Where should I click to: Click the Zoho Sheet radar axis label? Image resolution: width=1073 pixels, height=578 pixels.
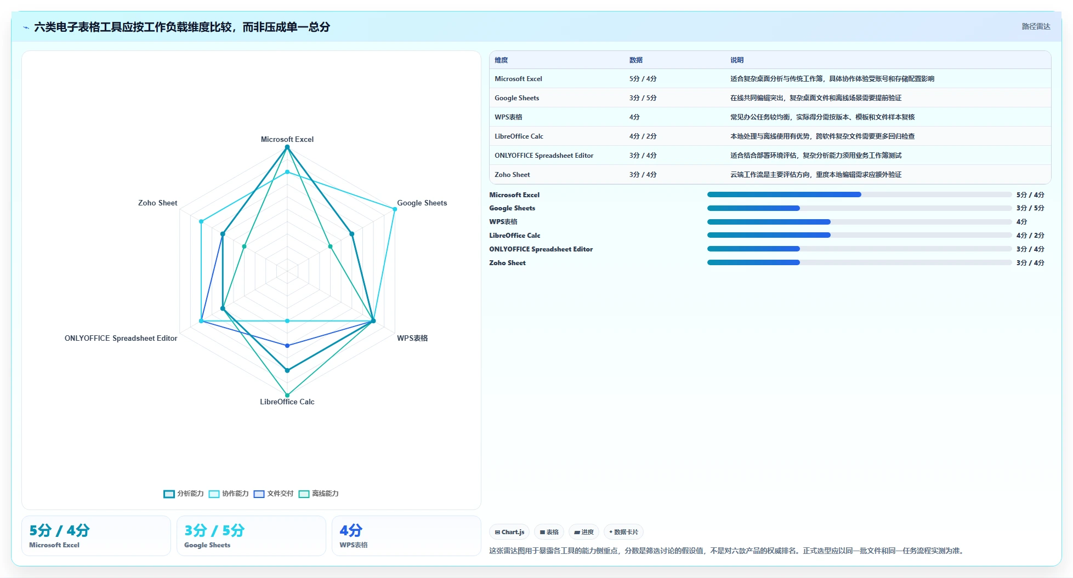tap(157, 203)
